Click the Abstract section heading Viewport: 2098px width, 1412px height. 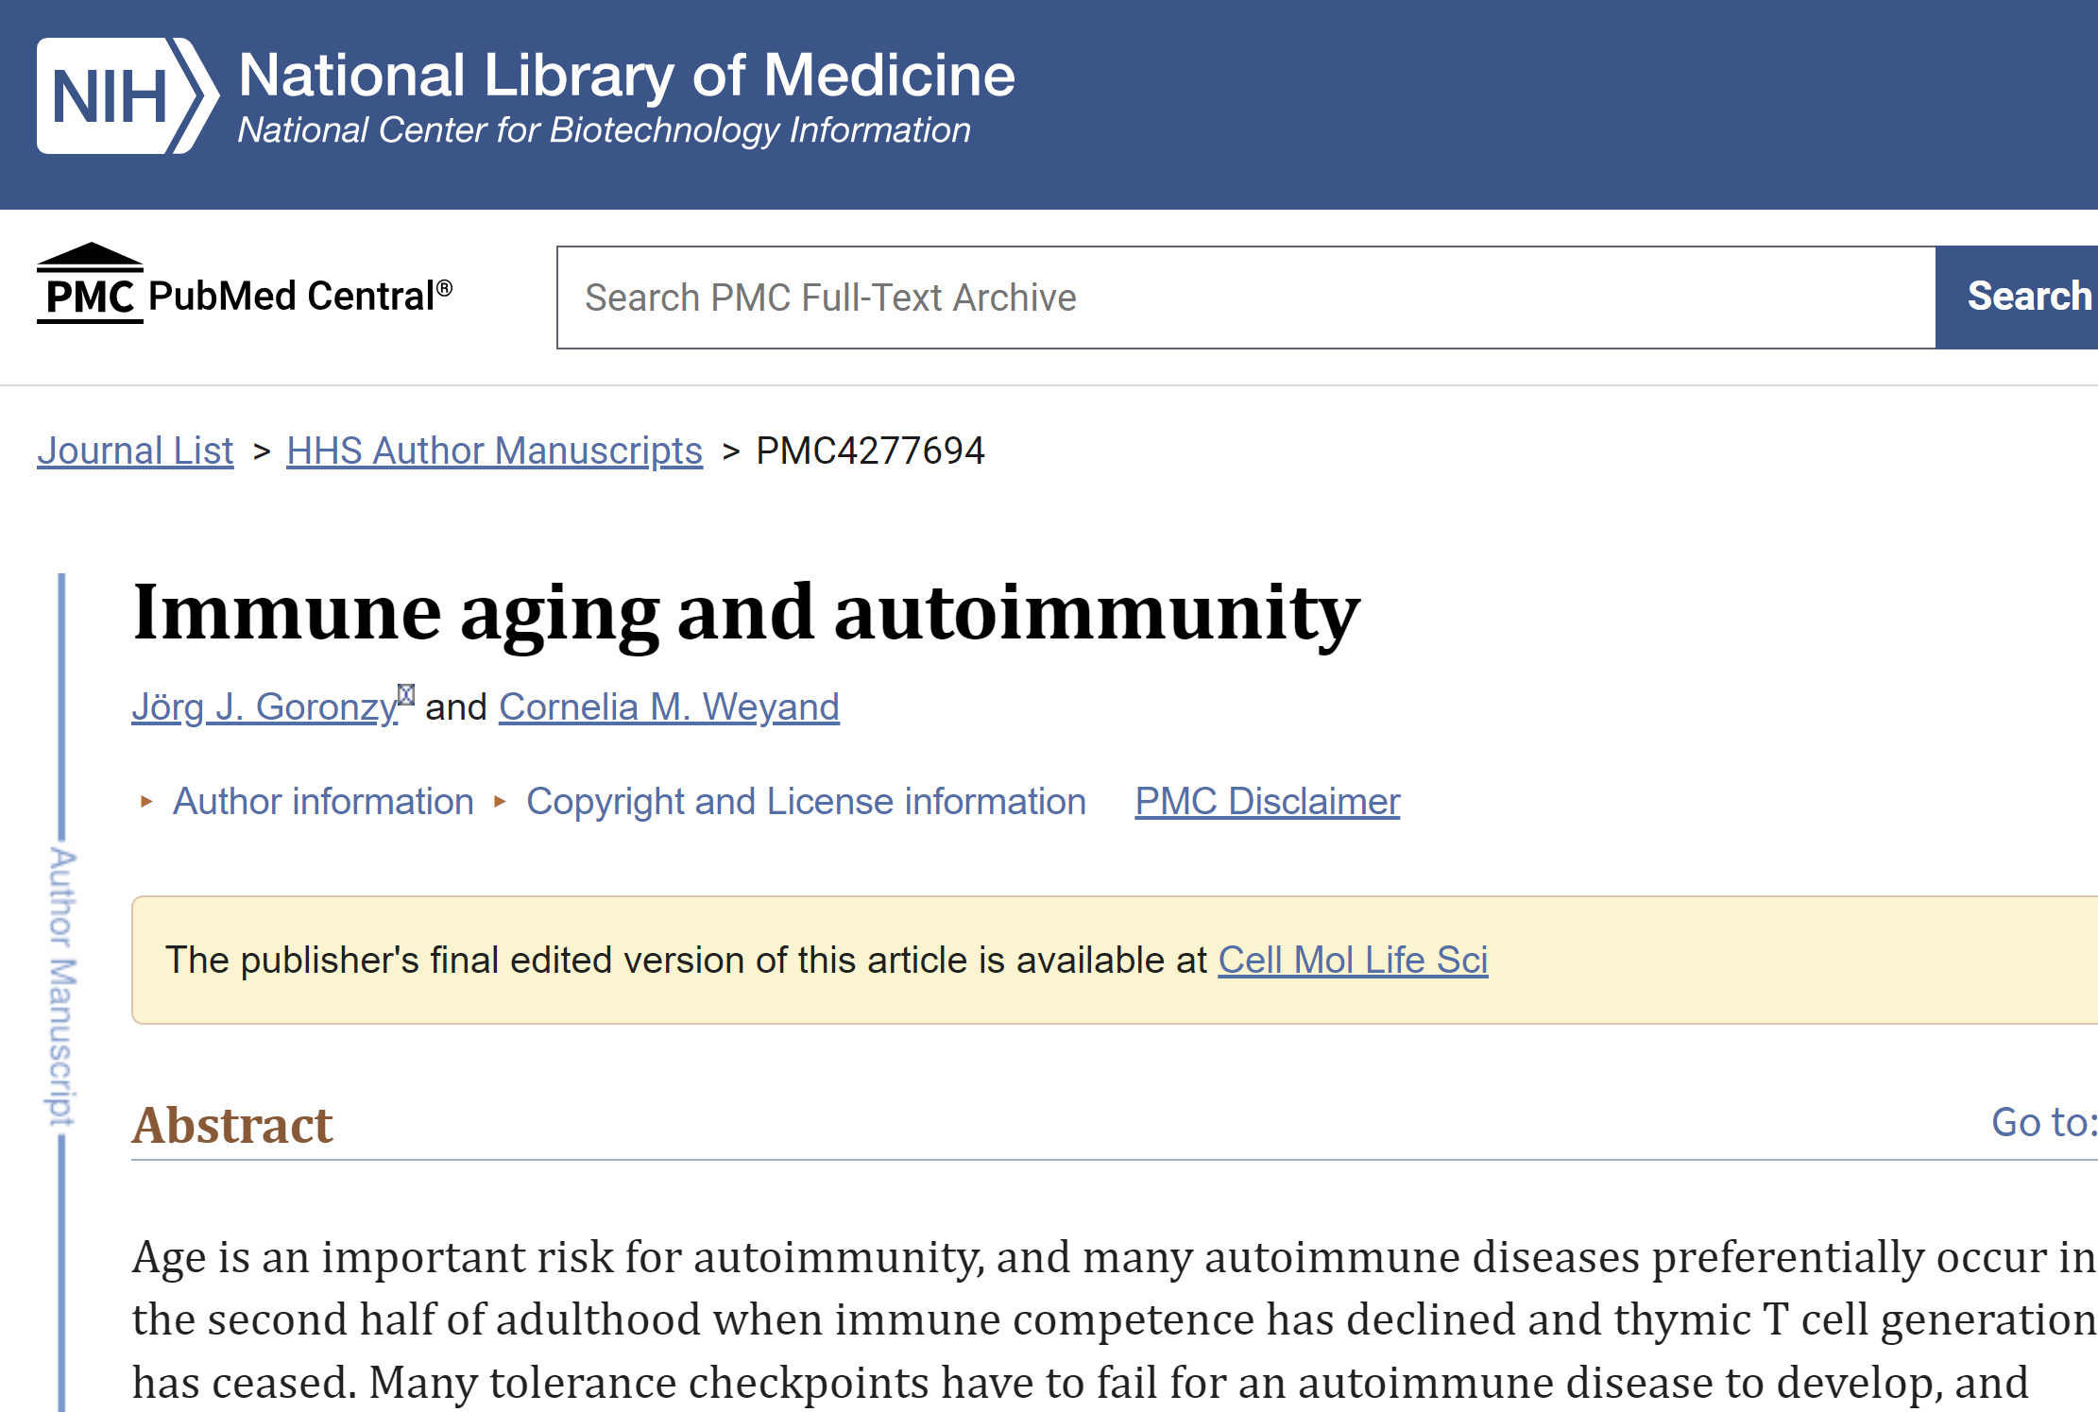tap(232, 1124)
